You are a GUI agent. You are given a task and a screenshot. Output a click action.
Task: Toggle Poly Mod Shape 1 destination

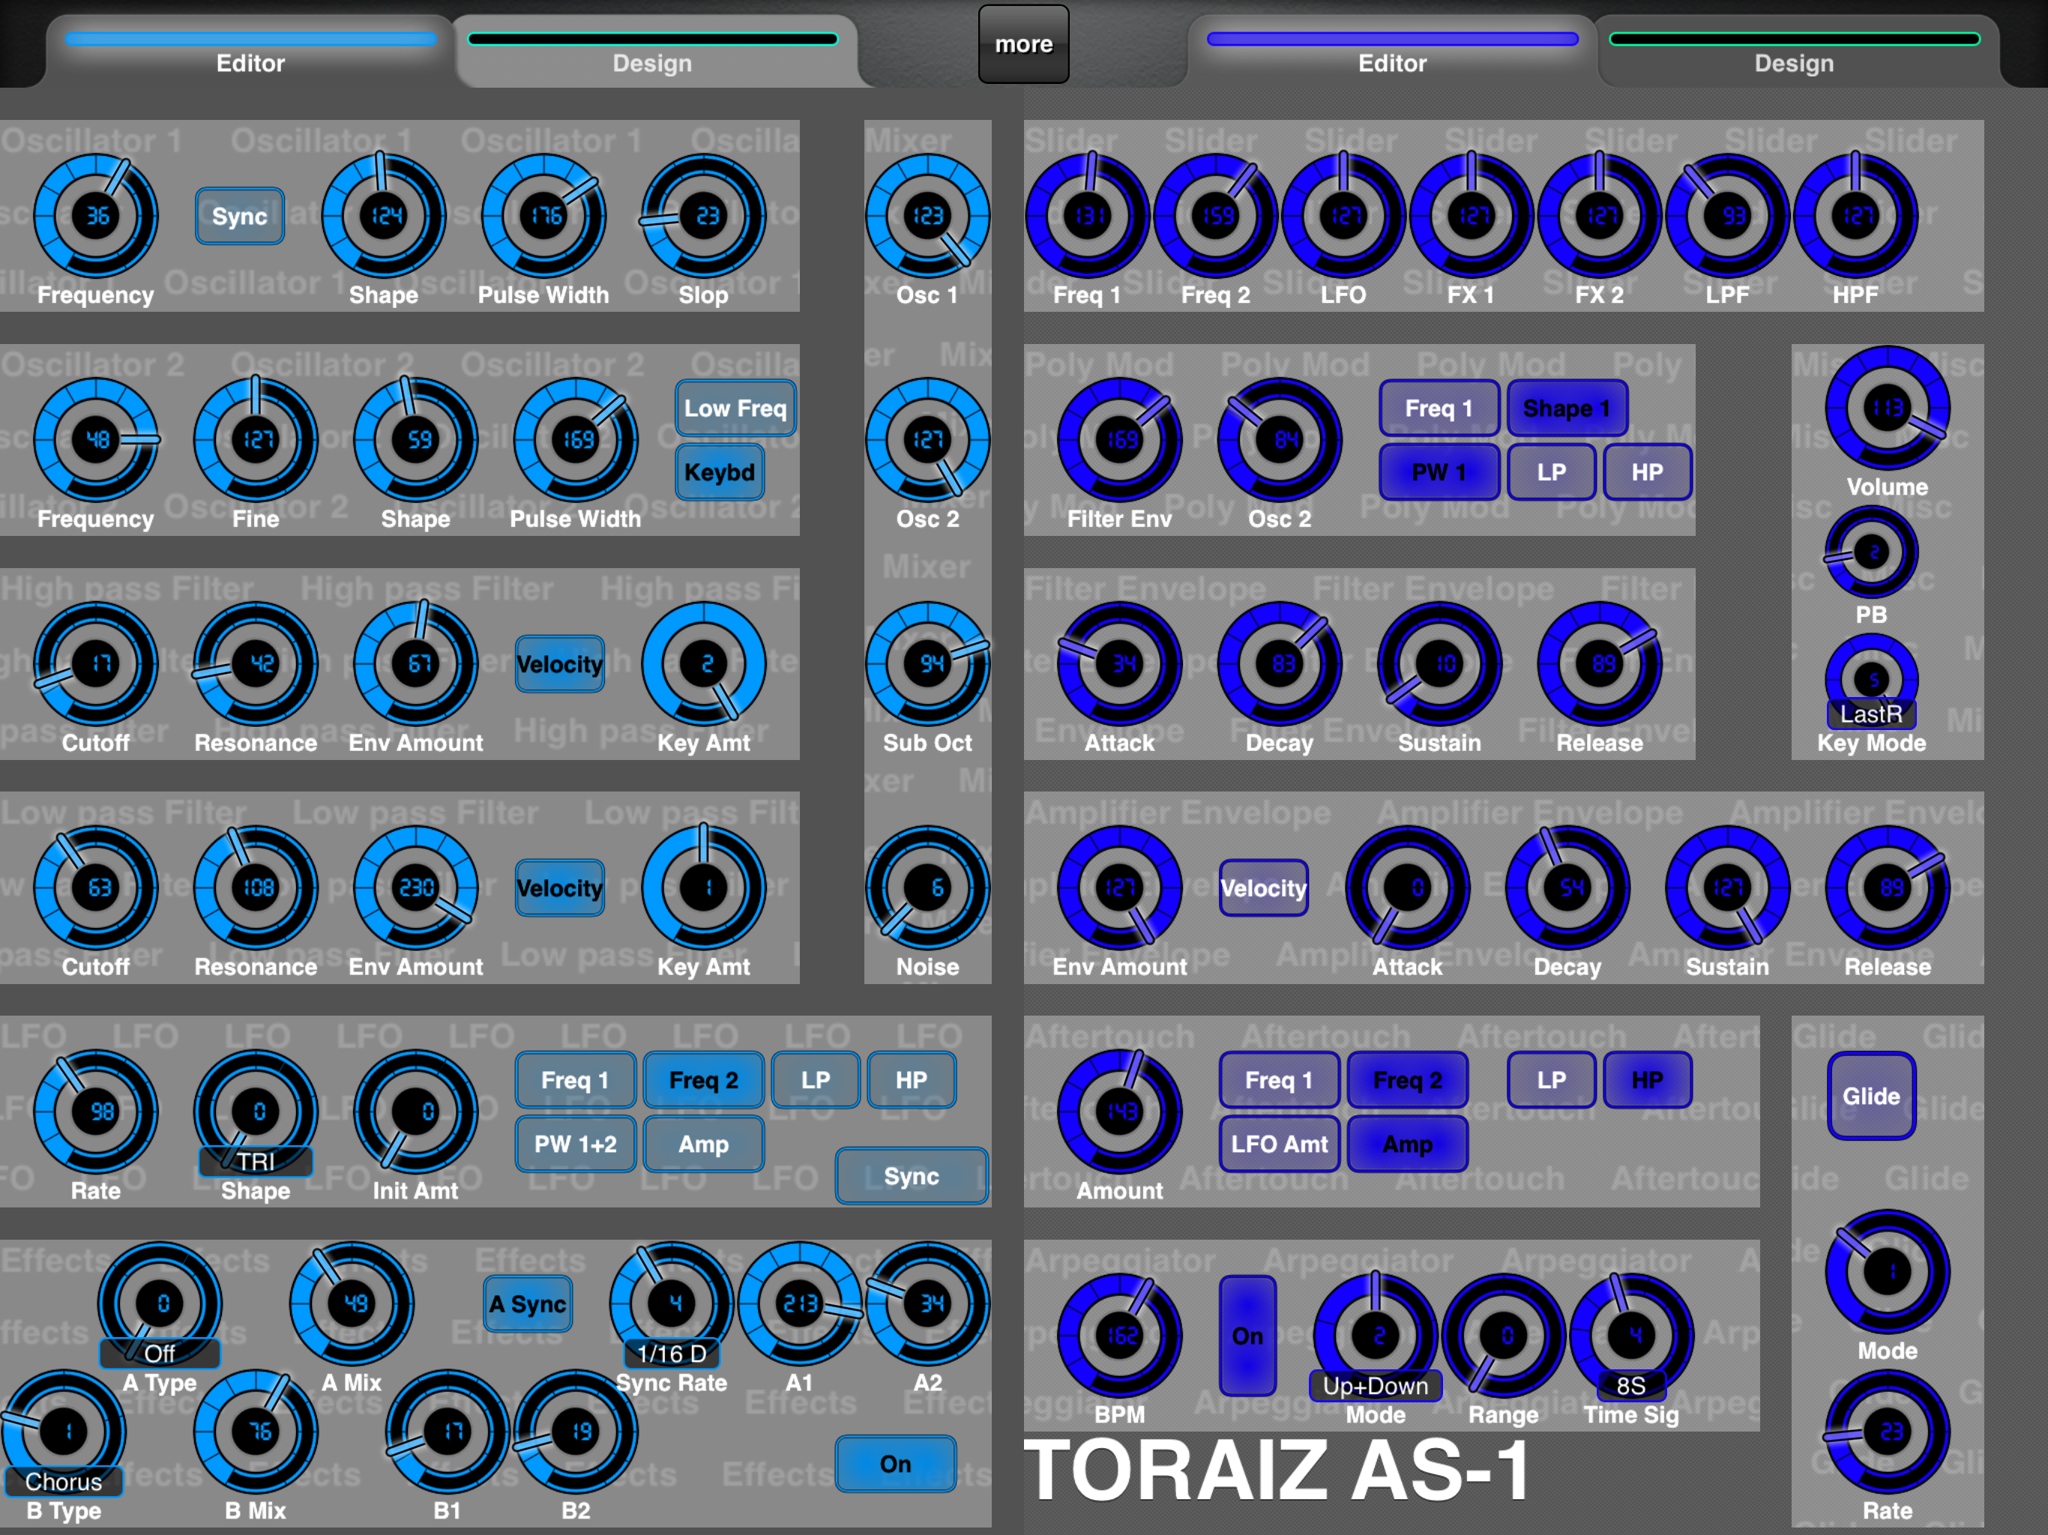(x=1567, y=407)
